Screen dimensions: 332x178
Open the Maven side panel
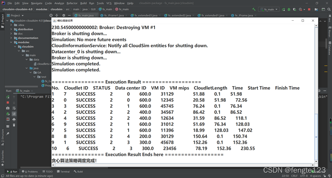coord(330,32)
